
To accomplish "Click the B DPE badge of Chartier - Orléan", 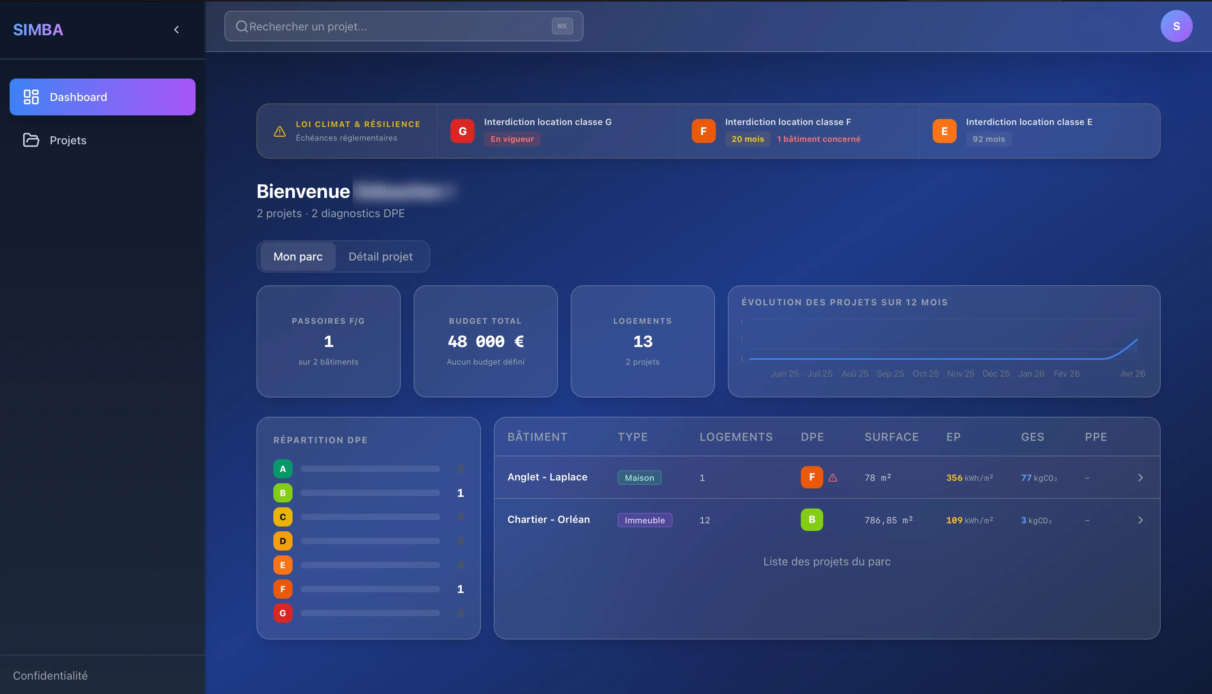I will [x=812, y=520].
